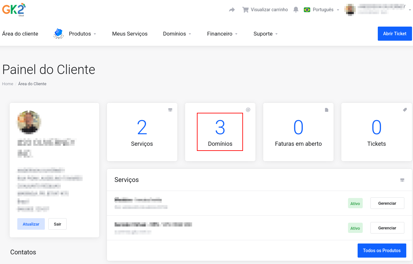Open the 0 Faturas em aberto card
This screenshot has height=264, width=413.
pyautogui.click(x=298, y=132)
